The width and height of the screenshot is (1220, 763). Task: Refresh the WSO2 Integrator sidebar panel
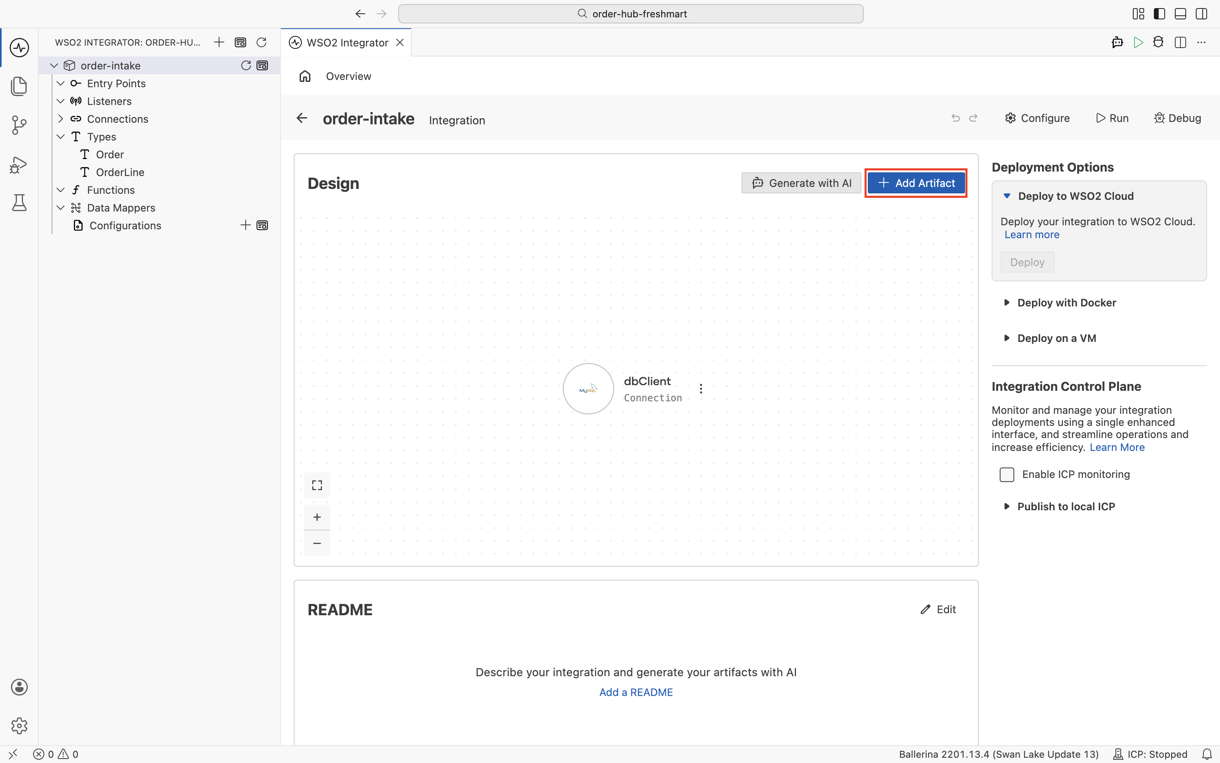tap(261, 42)
